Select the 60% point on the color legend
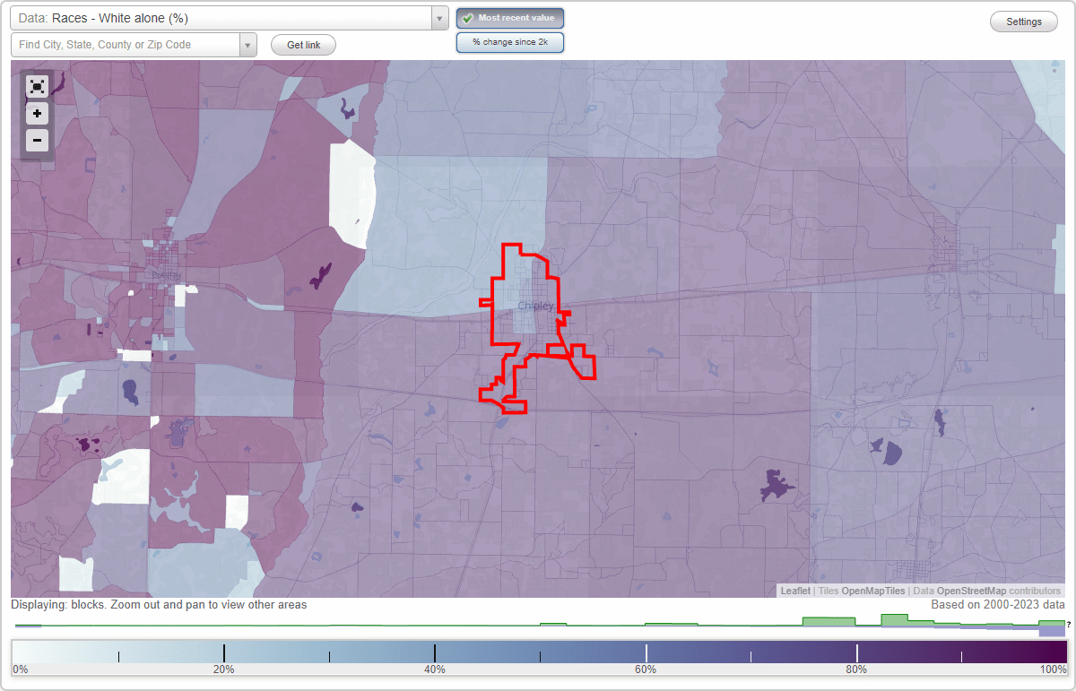Image resolution: width=1076 pixels, height=691 pixels. pyautogui.click(x=646, y=652)
